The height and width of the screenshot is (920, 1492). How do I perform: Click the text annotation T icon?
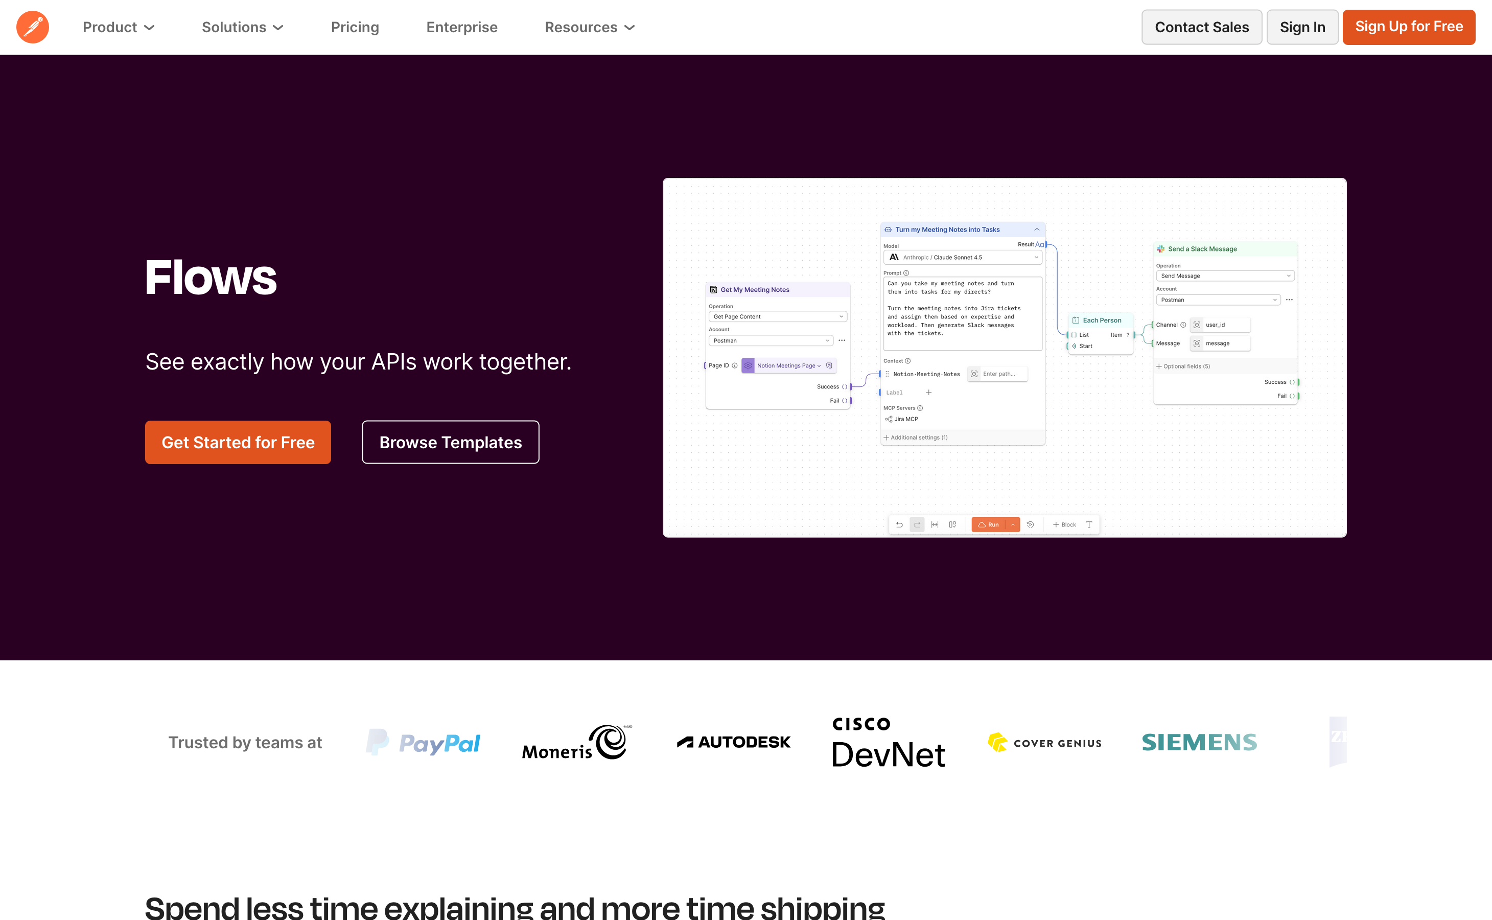[1089, 524]
